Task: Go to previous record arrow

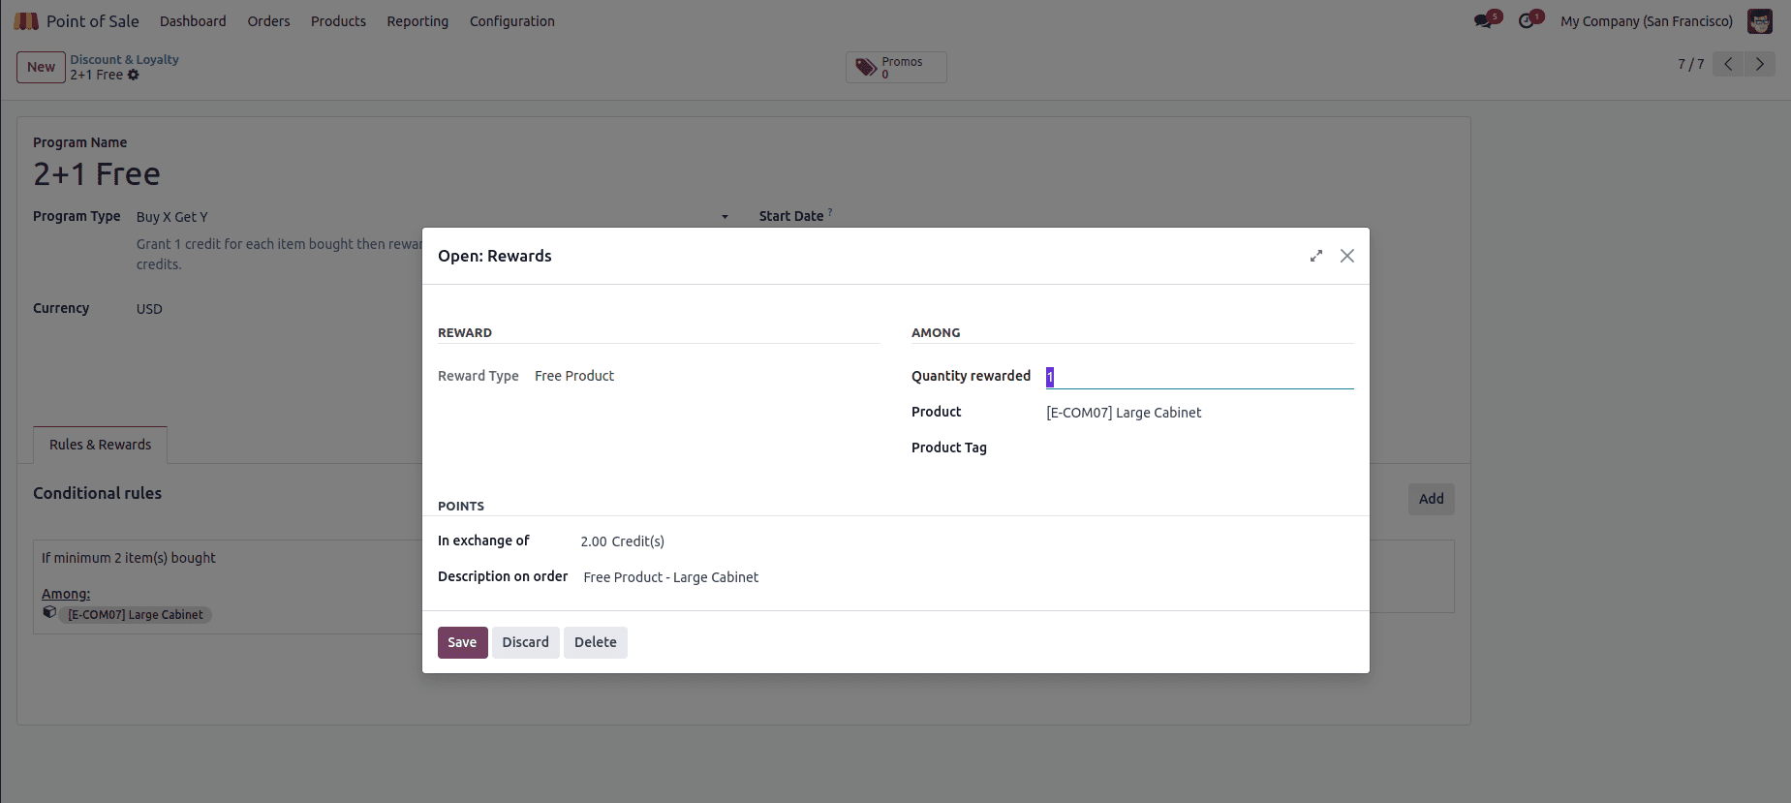Action: click(x=1728, y=64)
